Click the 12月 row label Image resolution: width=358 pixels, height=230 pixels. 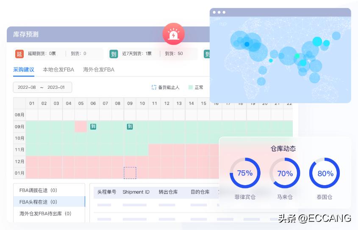[x=19, y=162]
